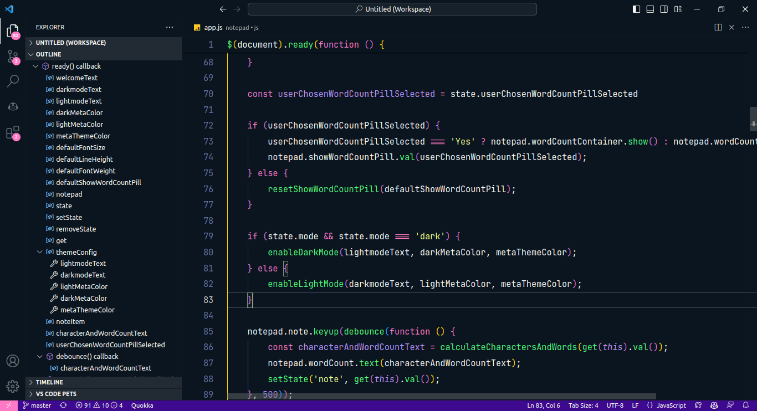Click resetShowWordCountPill call on line 76

324,189
